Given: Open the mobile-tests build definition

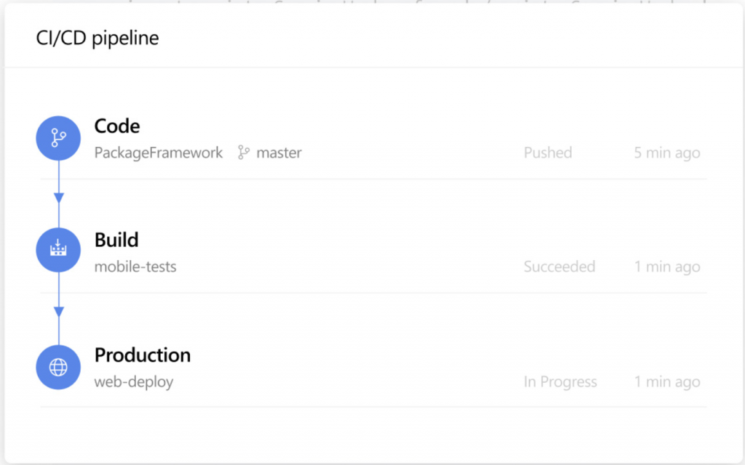Looking at the screenshot, I should [135, 267].
